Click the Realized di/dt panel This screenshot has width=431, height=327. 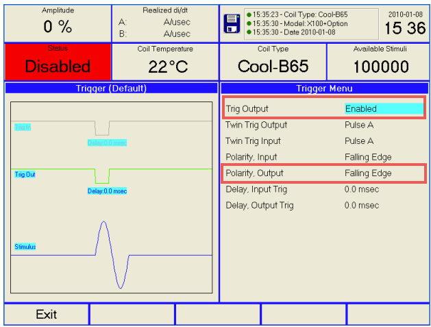[x=165, y=23]
